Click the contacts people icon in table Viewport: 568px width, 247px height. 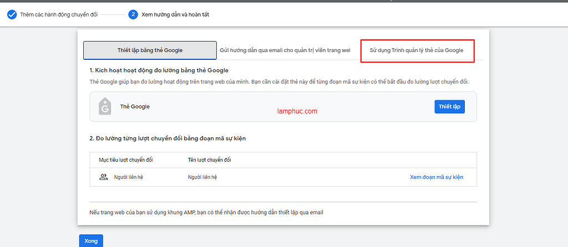tap(104, 177)
